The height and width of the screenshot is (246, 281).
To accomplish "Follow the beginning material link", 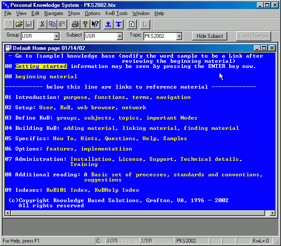I will [x=46, y=77].
